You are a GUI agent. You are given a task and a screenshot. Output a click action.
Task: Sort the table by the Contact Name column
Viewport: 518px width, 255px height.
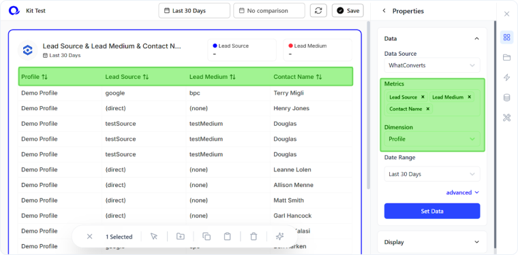(318, 77)
